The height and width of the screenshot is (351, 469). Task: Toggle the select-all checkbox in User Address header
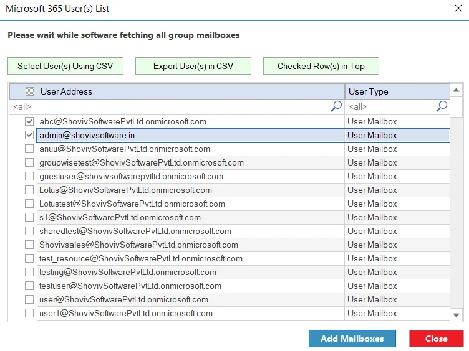pyautogui.click(x=29, y=91)
